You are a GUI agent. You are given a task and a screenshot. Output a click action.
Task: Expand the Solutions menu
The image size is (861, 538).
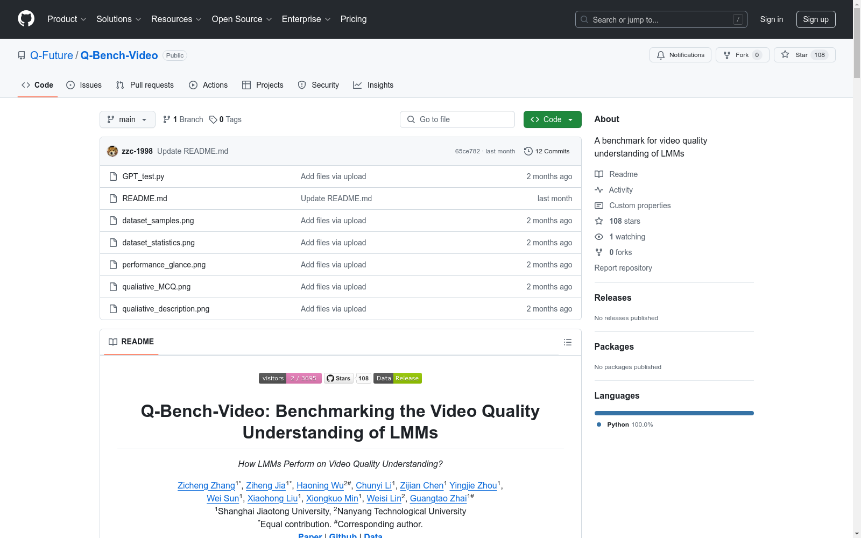[x=119, y=19]
